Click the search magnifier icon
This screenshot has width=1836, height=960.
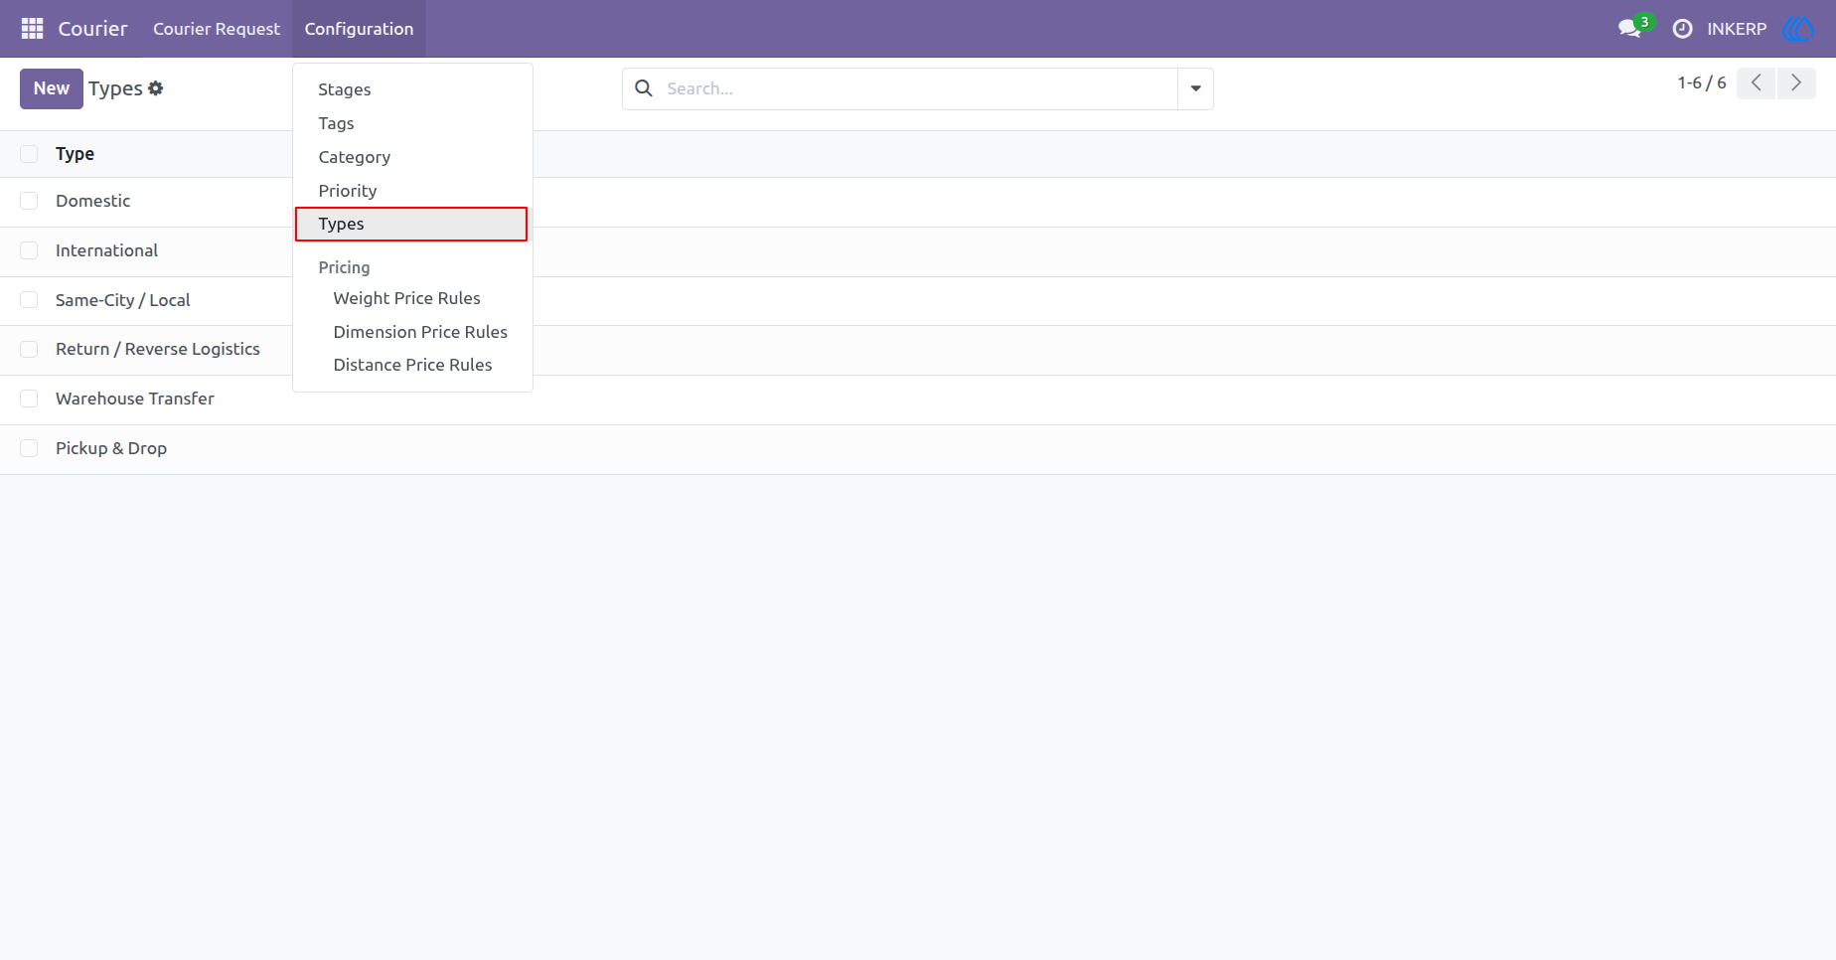644,88
